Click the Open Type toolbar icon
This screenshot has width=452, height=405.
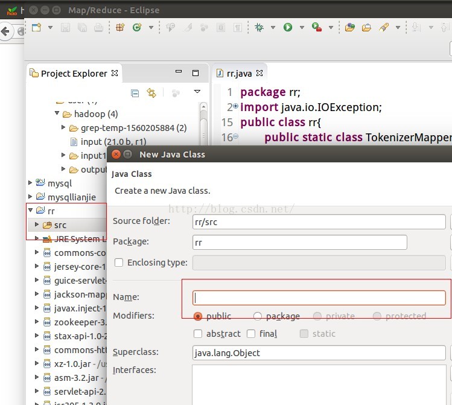point(349,27)
